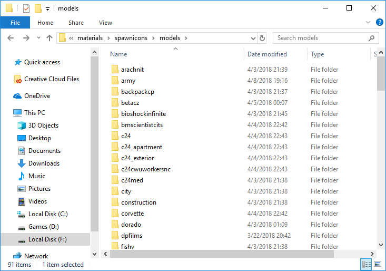
Task: Click the Properties quick access toolbar icon
Action: [x=26, y=8]
